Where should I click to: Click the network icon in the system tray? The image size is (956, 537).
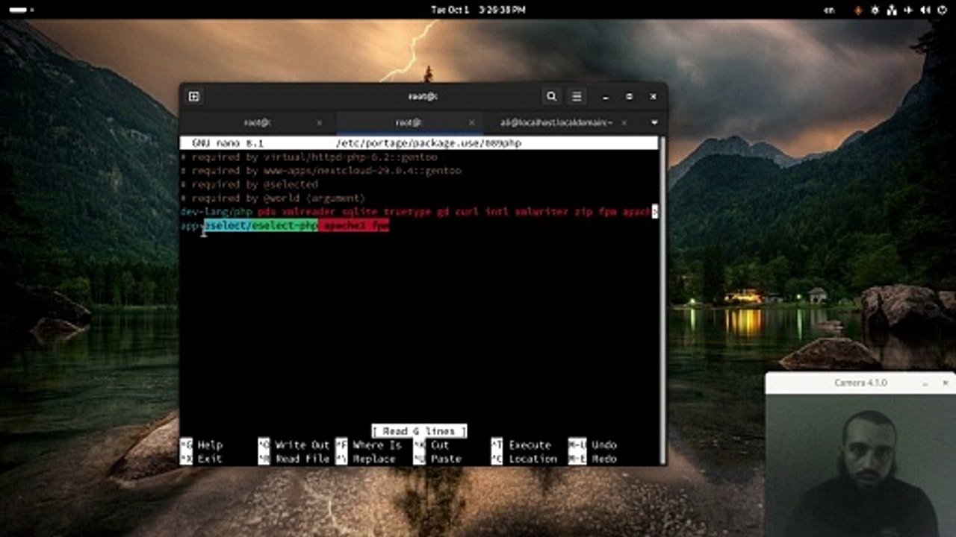tap(892, 10)
